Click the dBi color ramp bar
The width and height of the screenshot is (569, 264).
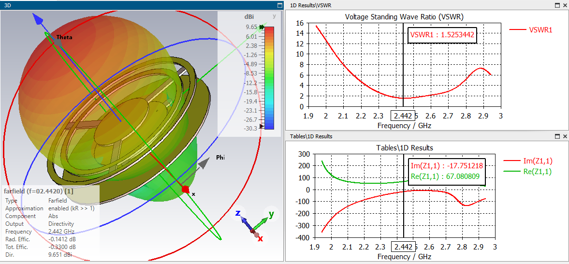tap(269, 78)
